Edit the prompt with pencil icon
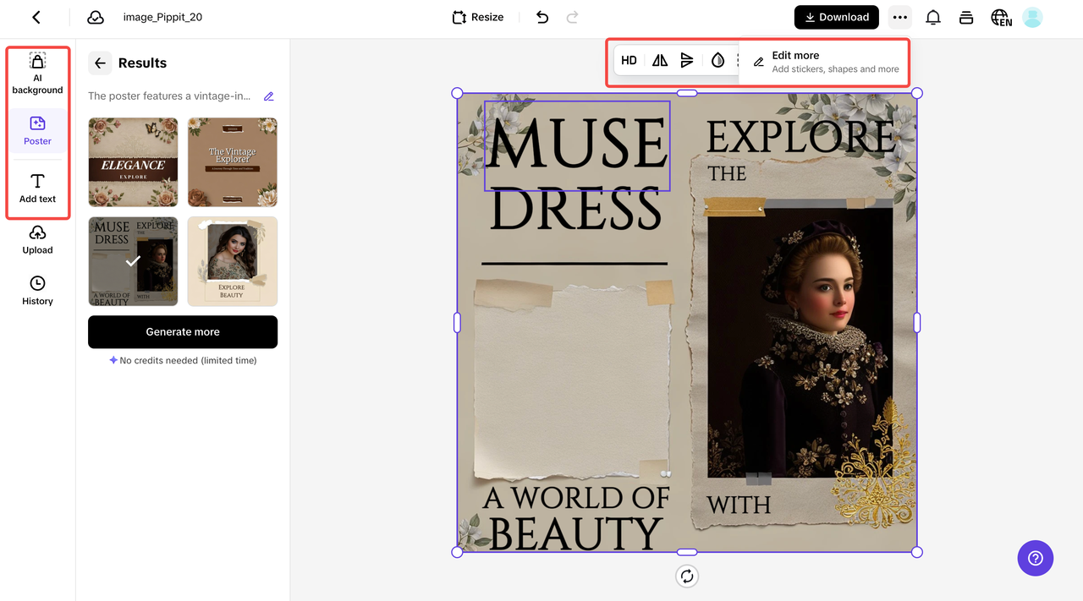 269,96
